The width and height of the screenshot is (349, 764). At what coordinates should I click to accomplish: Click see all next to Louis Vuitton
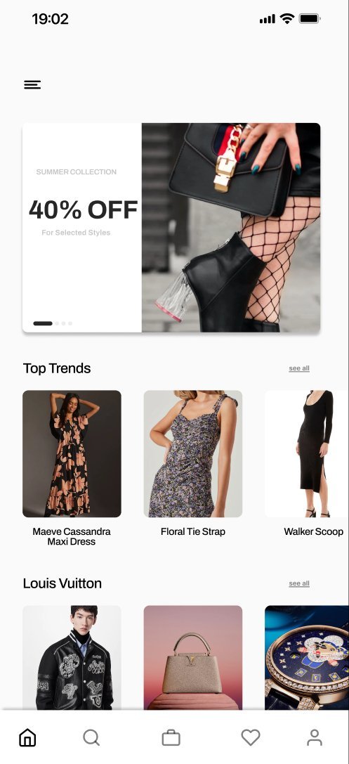tap(299, 584)
